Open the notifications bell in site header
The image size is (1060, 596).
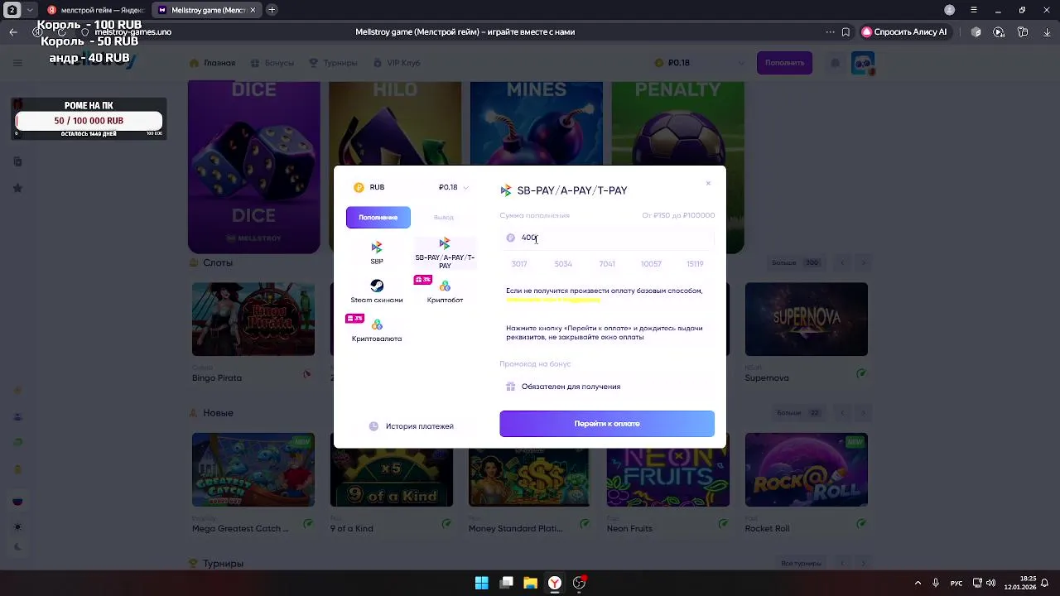[x=835, y=63]
